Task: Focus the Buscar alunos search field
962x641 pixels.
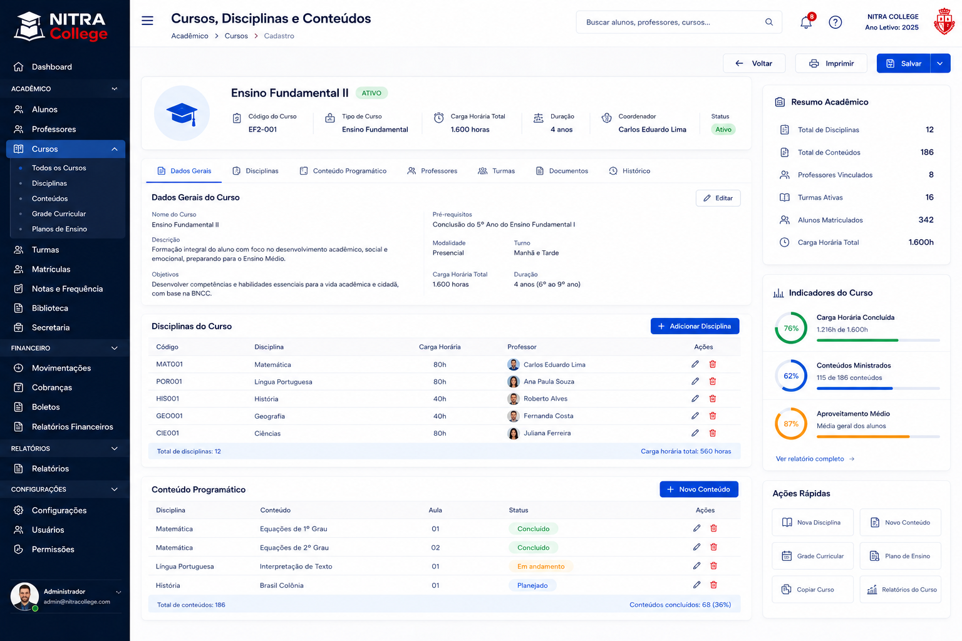Action: pyautogui.click(x=679, y=22)
